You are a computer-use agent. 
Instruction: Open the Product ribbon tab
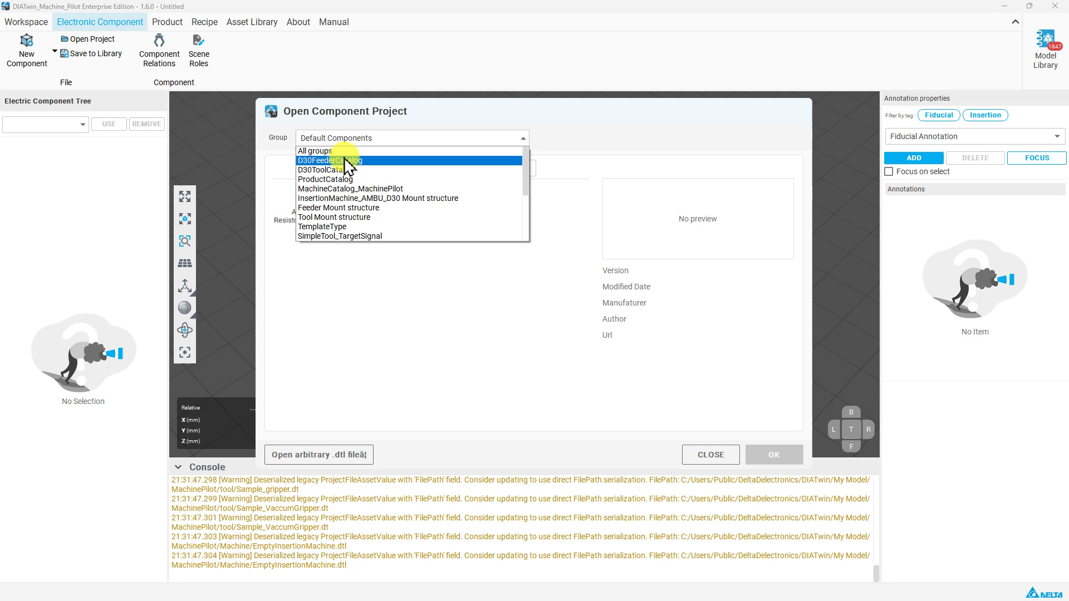167,22
